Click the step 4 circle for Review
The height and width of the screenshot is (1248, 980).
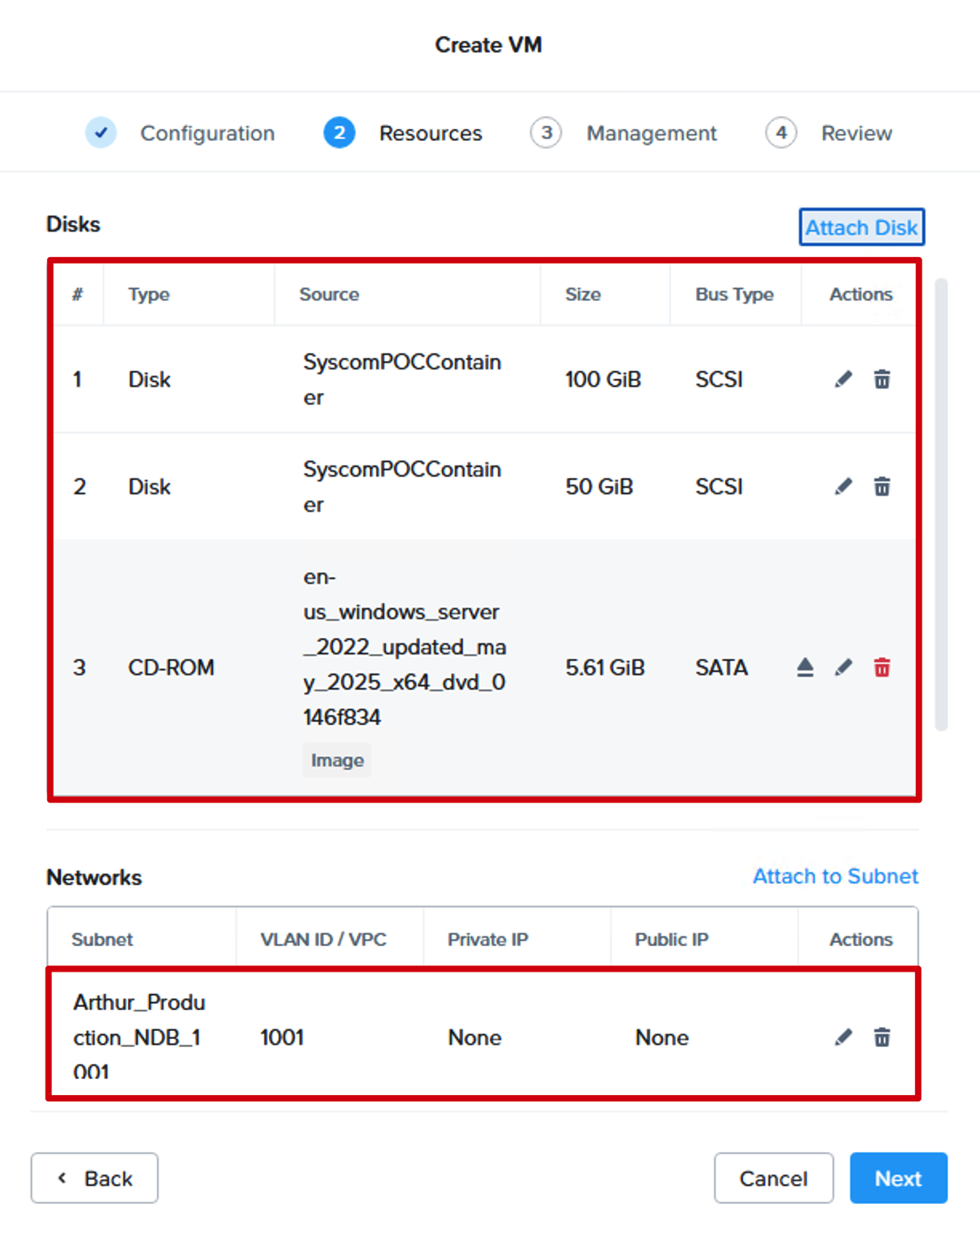[781, 133]
